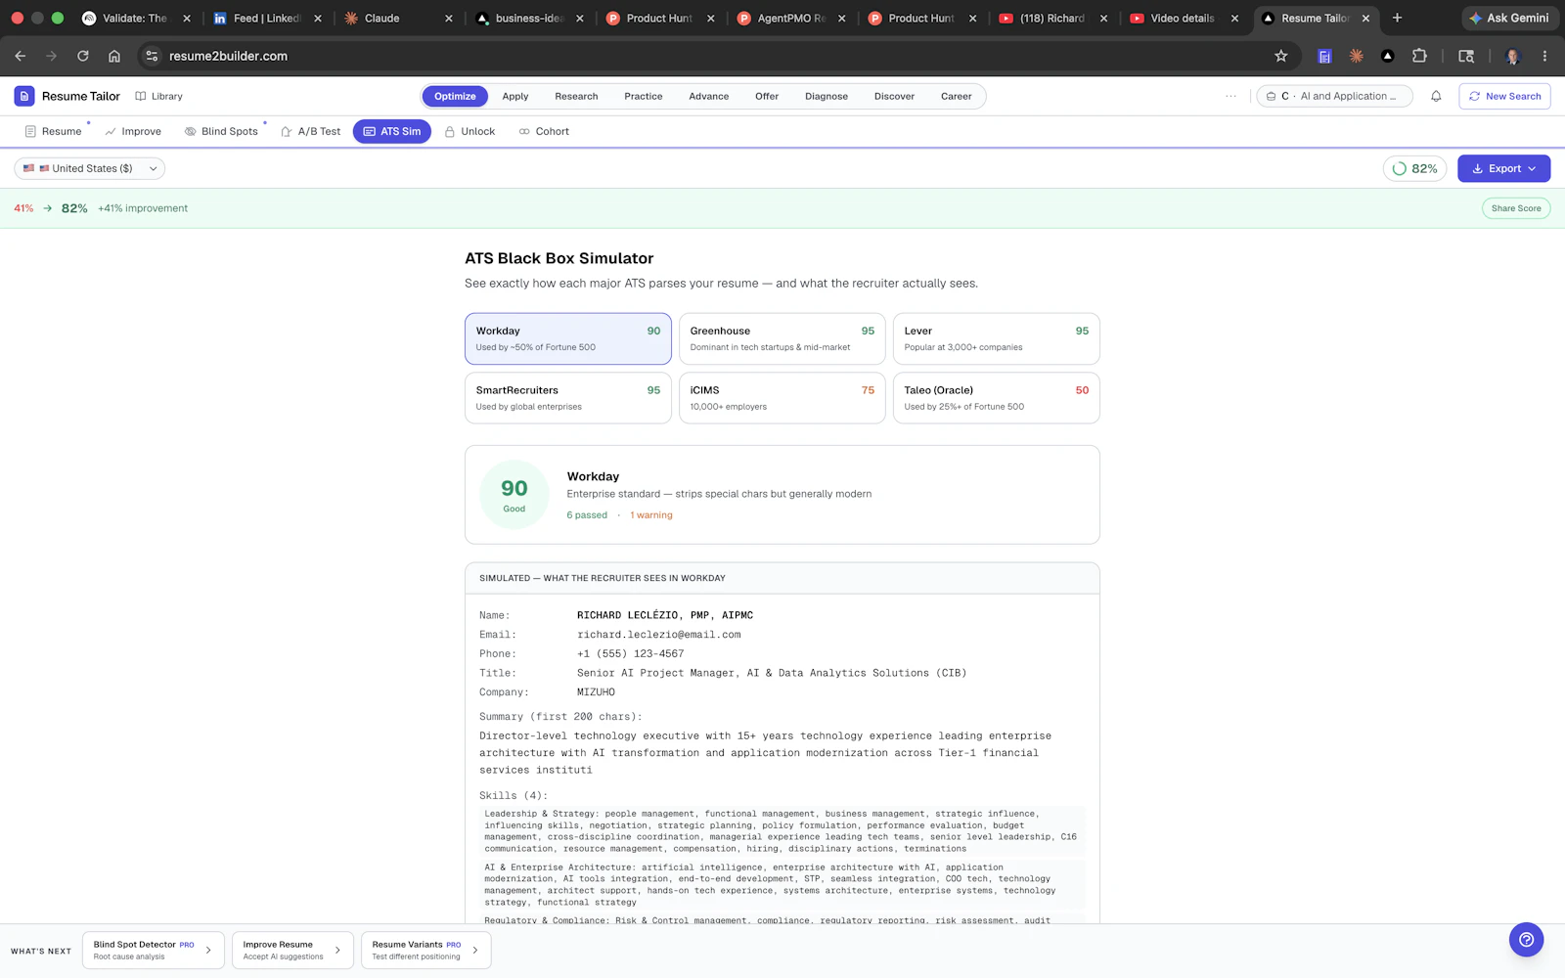Switch to the Diagnose tab
The height and width of the screenshot is (978, 1565).
click(827, 96)
